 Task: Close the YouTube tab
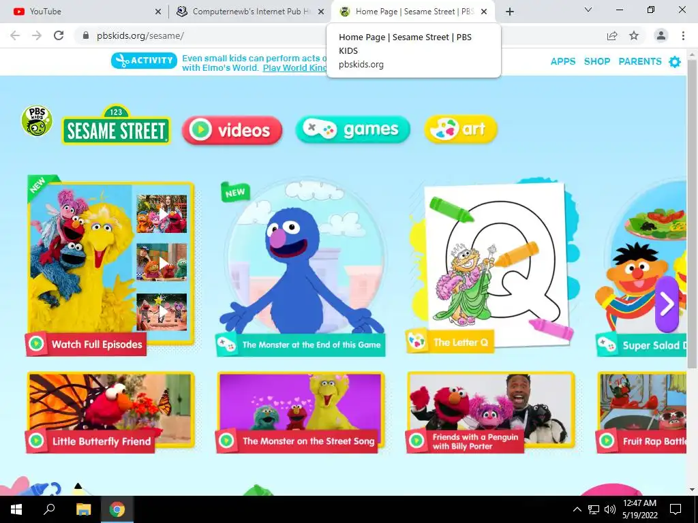[158, 12]
